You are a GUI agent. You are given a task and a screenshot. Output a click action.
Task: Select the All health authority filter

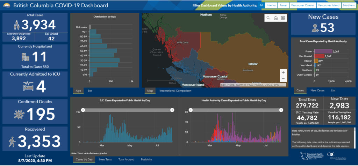(x=261, y=5)
